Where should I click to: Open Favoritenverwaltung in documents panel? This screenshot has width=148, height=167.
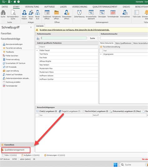(110, 47)
